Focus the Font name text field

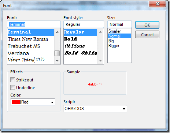click(x=34, y=24)
